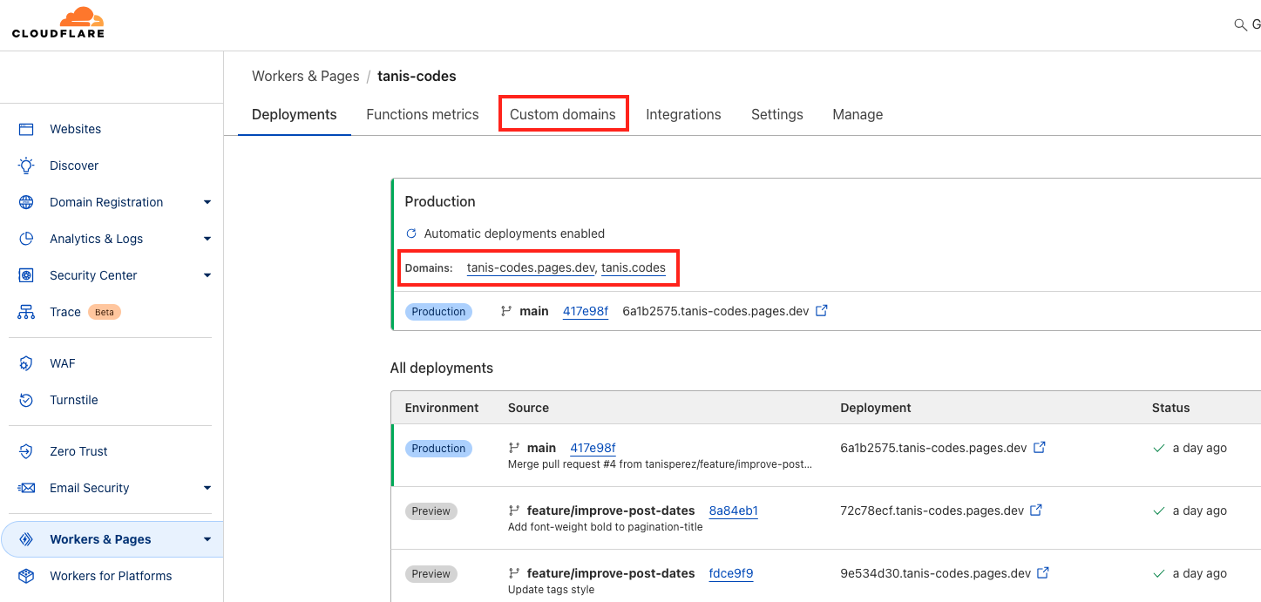Click commit hash 8a84eb1 link
The image size is (1261, 602).
(733, 511)
